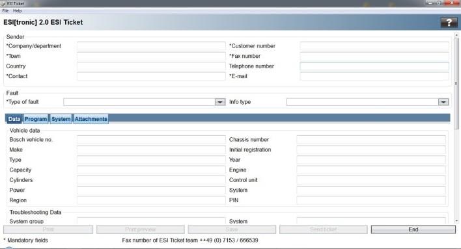461x249 pixels.
Task: Focus the Capacity input field
Action: 151,170
